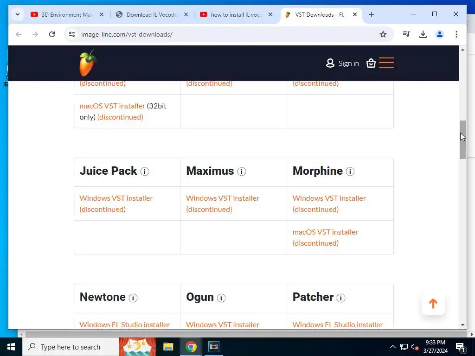Open Windows Start menu
The image size is (475, 356).
point(11,347)
